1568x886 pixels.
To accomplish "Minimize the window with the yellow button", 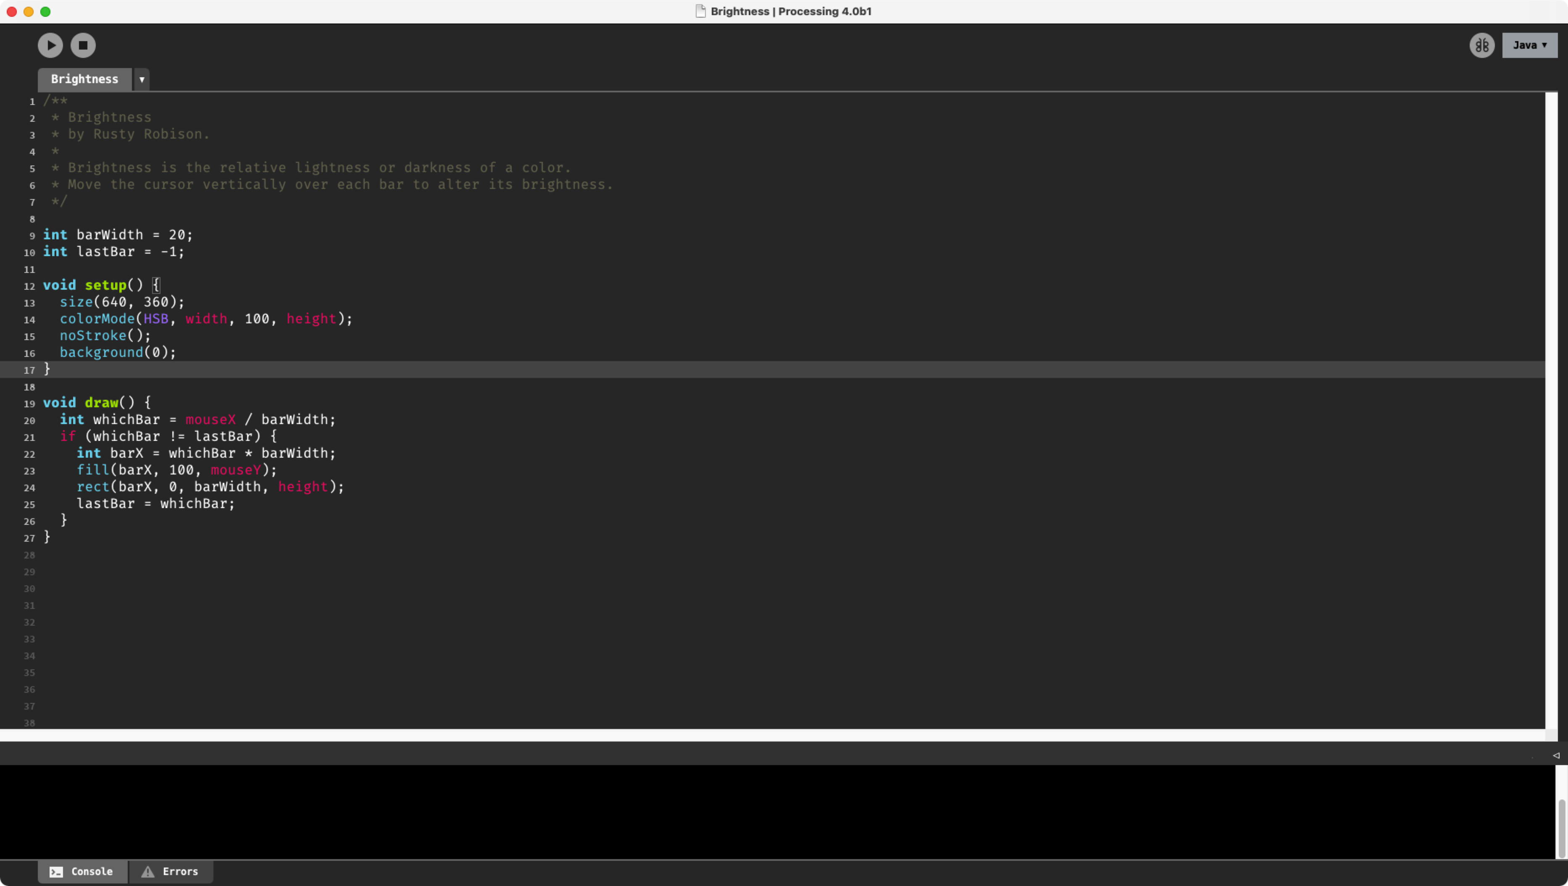I will click(x=29, y=12).
